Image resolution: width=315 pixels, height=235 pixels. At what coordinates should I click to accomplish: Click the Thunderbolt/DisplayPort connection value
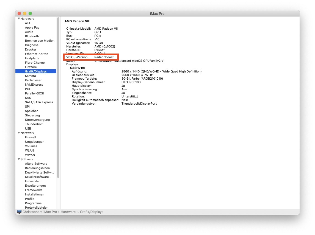tap(139, 103)
